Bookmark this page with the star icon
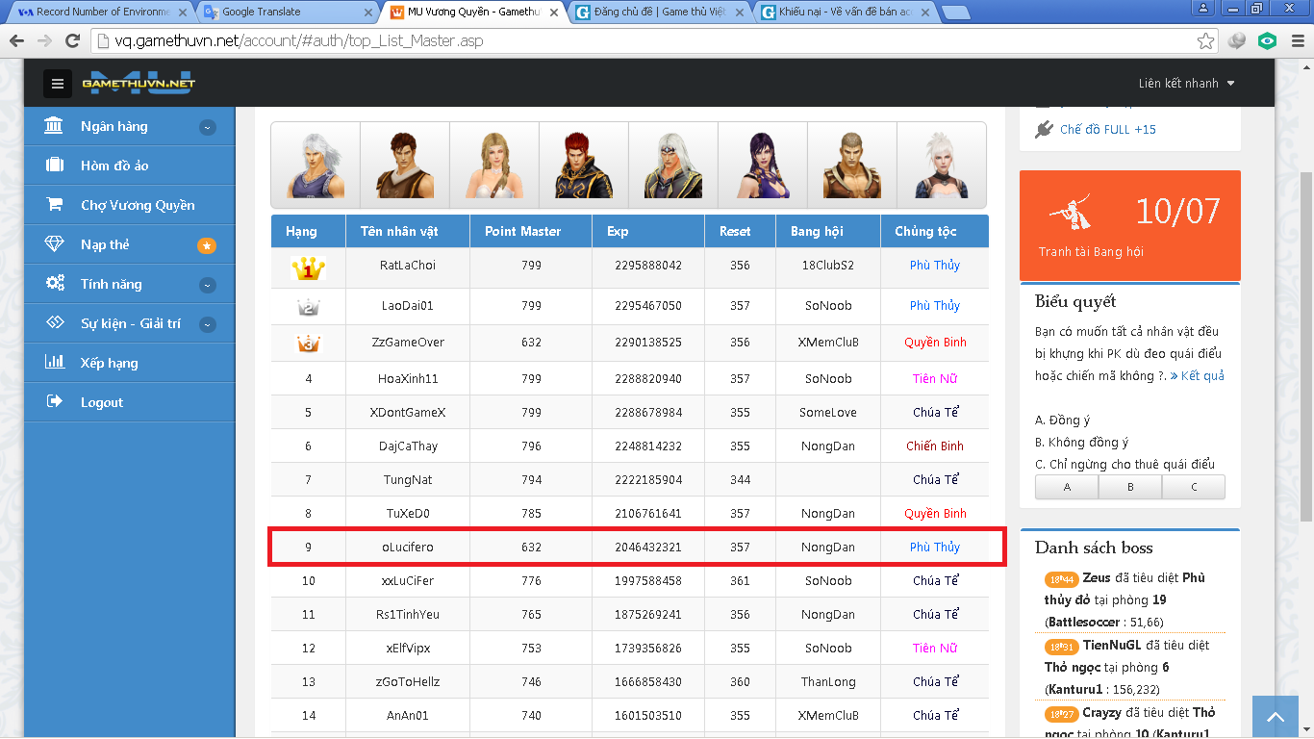The height and width of the screenshot is (739, 1314). coord(1205,41)
